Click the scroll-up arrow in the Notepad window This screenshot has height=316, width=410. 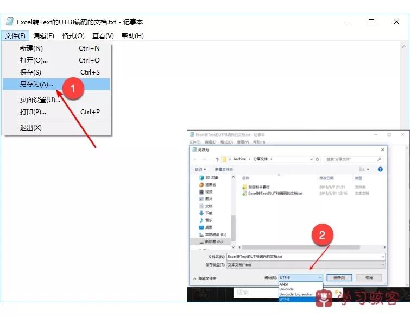(x=404, y=46)
